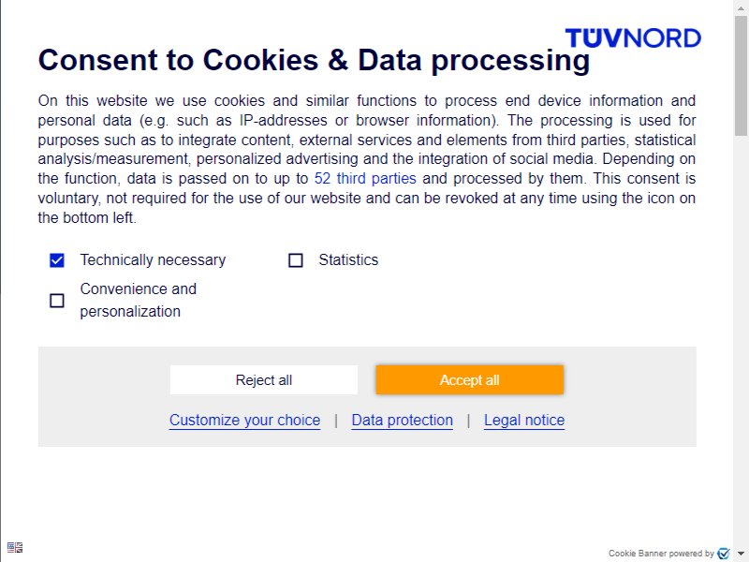Click the hexagon checkmark provider logo
This screenshot has height=562, width=749.
point(724,554)
